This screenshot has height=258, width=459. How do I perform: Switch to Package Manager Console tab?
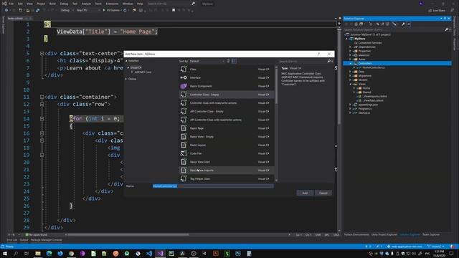[46, 240]
